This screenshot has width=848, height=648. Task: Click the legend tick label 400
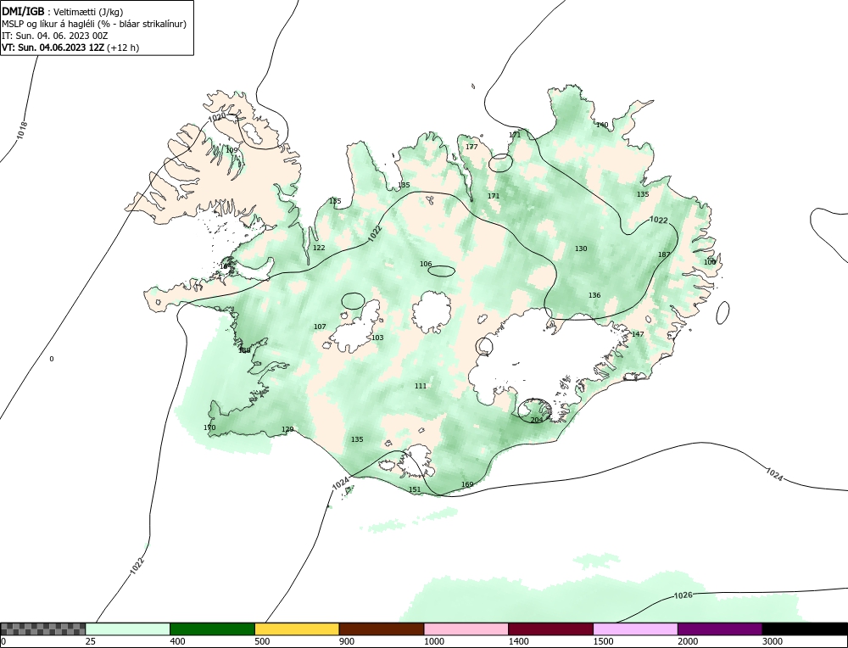tap(177, 641)
